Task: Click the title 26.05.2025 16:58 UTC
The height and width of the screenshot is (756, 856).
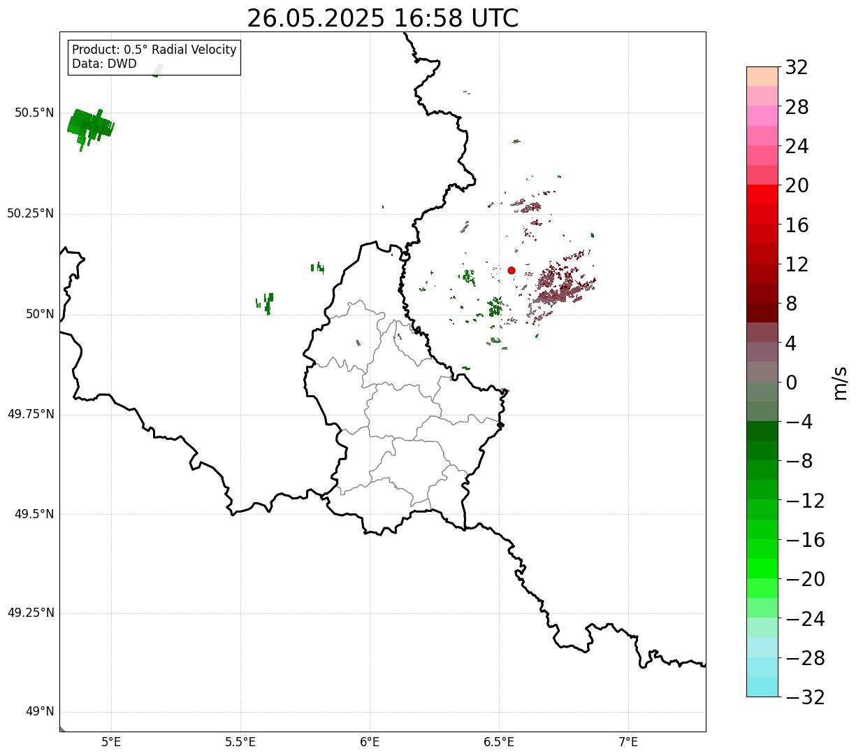Action: 383,18
